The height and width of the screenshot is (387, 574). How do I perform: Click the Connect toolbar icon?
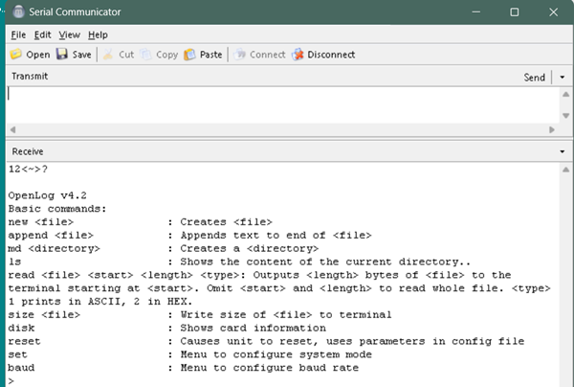tap(239, 55)
